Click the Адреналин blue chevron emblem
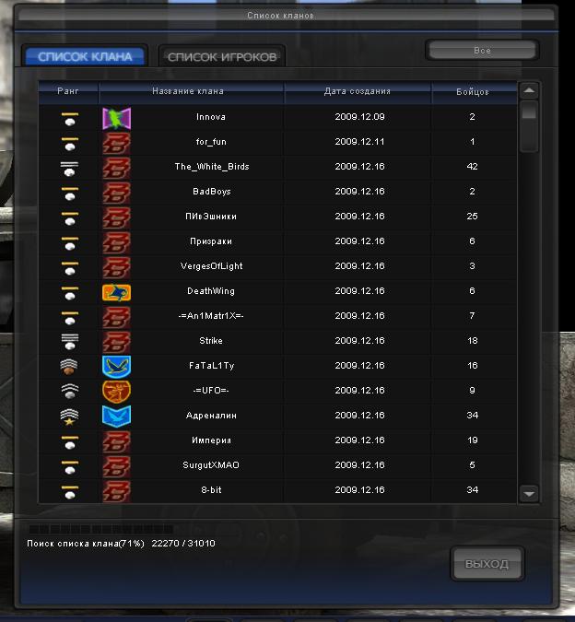The width and height of the screenshot is (575, 622). [x=117, y=417]
